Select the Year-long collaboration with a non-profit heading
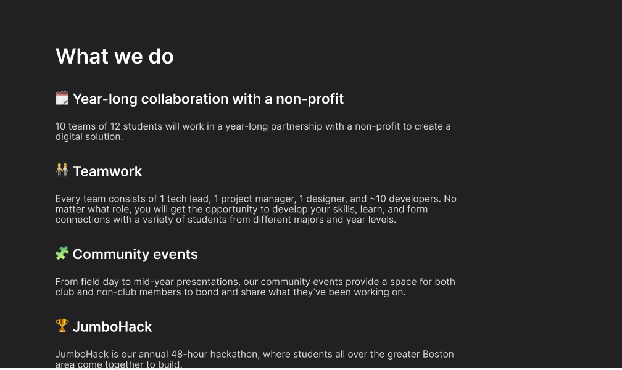The height and width of the screenshot is (370, 622). [208, 99]
